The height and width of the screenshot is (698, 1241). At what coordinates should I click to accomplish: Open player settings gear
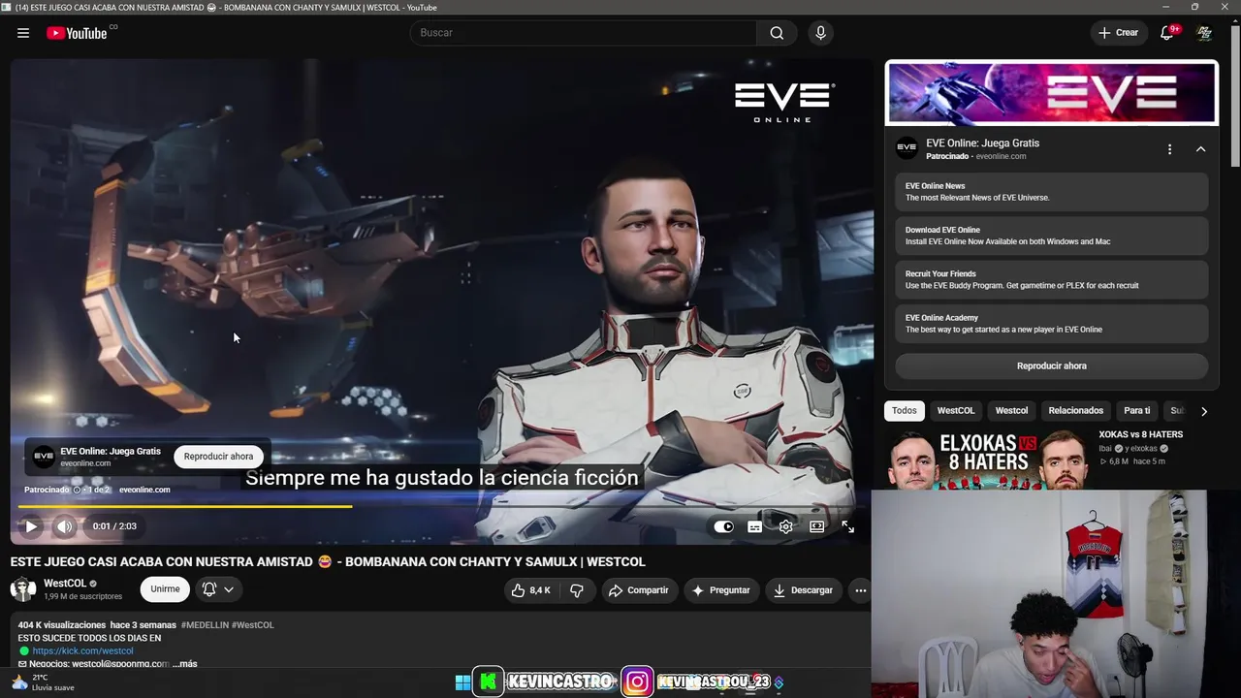(786, 526)
